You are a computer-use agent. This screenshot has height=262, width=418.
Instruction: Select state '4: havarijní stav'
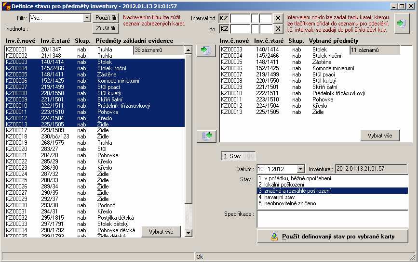tap(333, 197)
